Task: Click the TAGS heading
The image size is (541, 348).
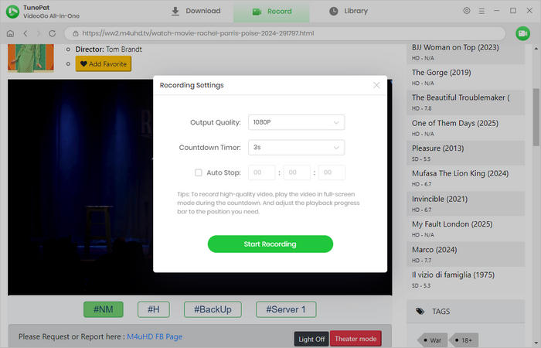Action: point(441,312)
